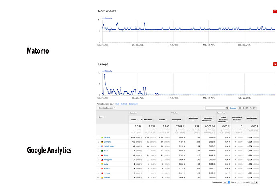Image resolution: width=277 pixels, height=195 pixels.
Task: Toggle Besuche legend in Europa chart
Action: coord(107,71)
